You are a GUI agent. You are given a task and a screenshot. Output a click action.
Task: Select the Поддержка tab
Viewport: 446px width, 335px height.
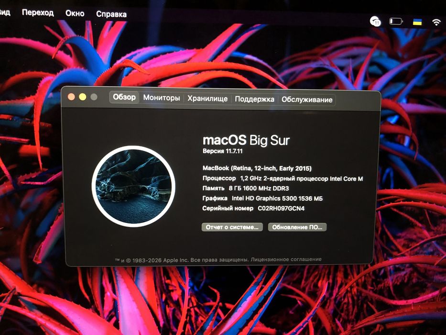[254, 99]
